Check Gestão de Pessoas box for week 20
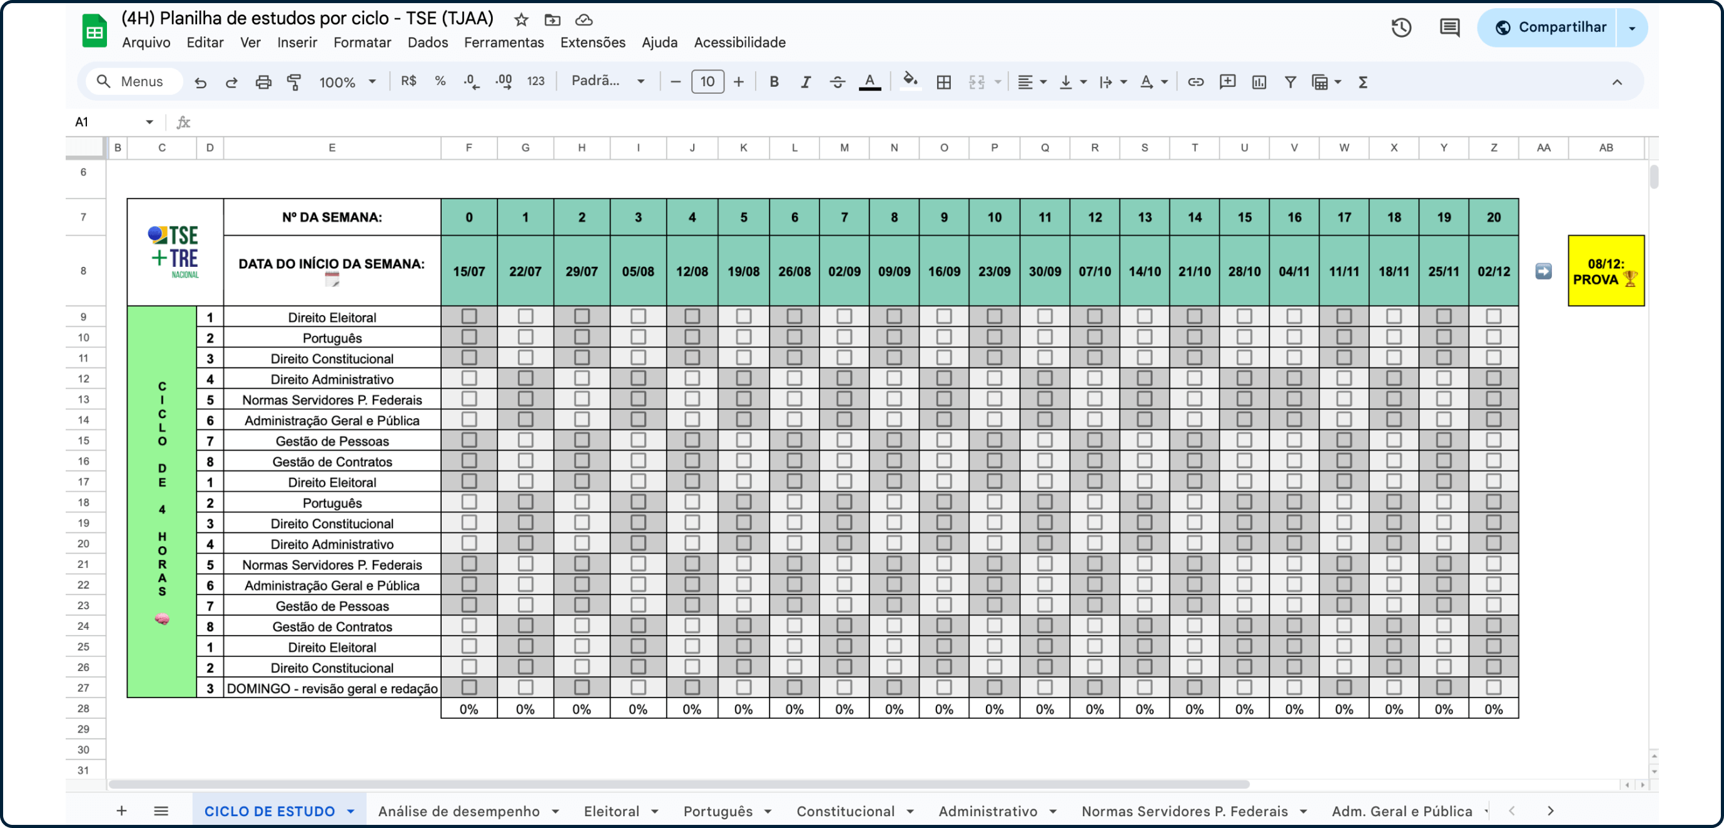The image size is (1724, 828). point(1493,439)
